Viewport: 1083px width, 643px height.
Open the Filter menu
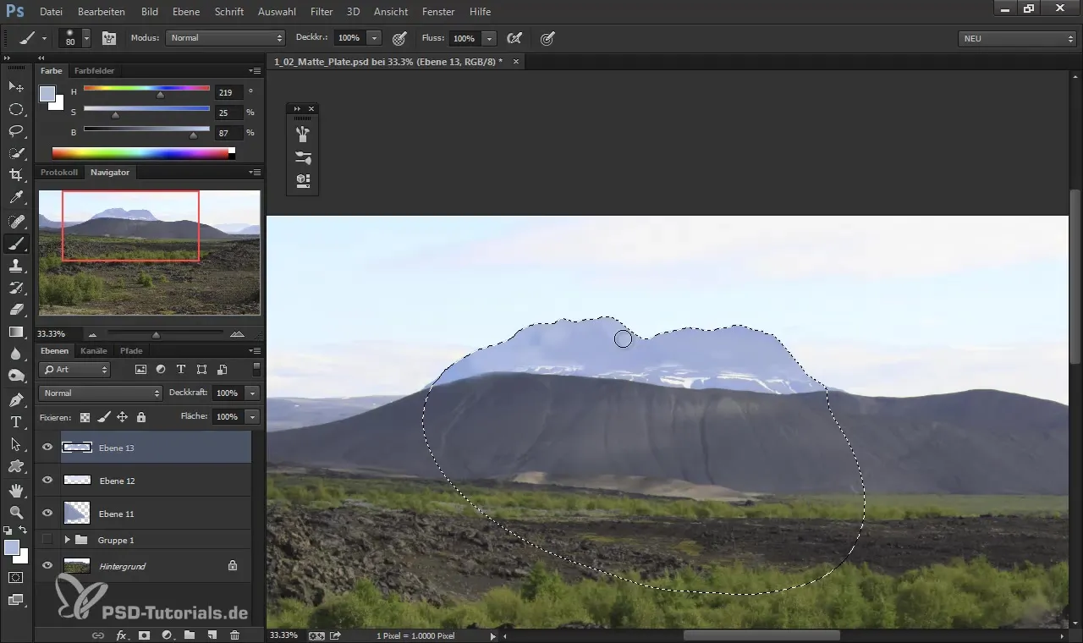click(321, 12)
